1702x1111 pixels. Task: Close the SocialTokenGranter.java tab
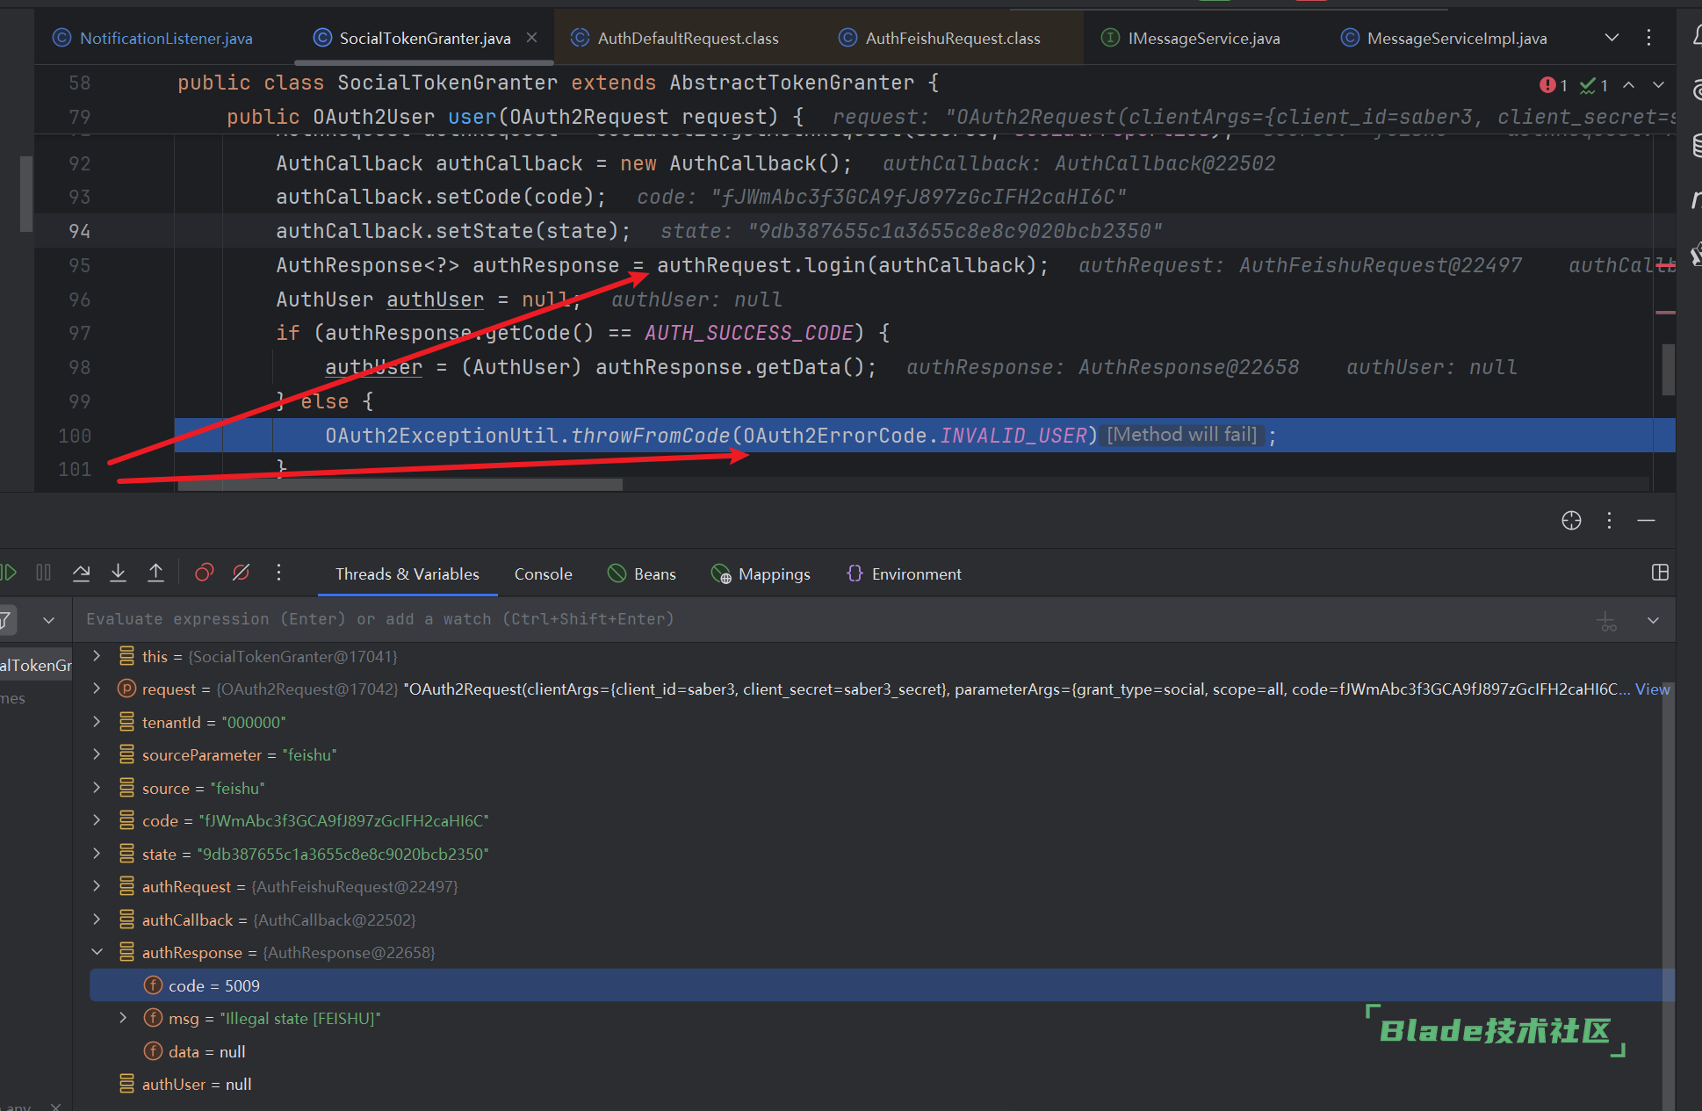coord(532,38)
